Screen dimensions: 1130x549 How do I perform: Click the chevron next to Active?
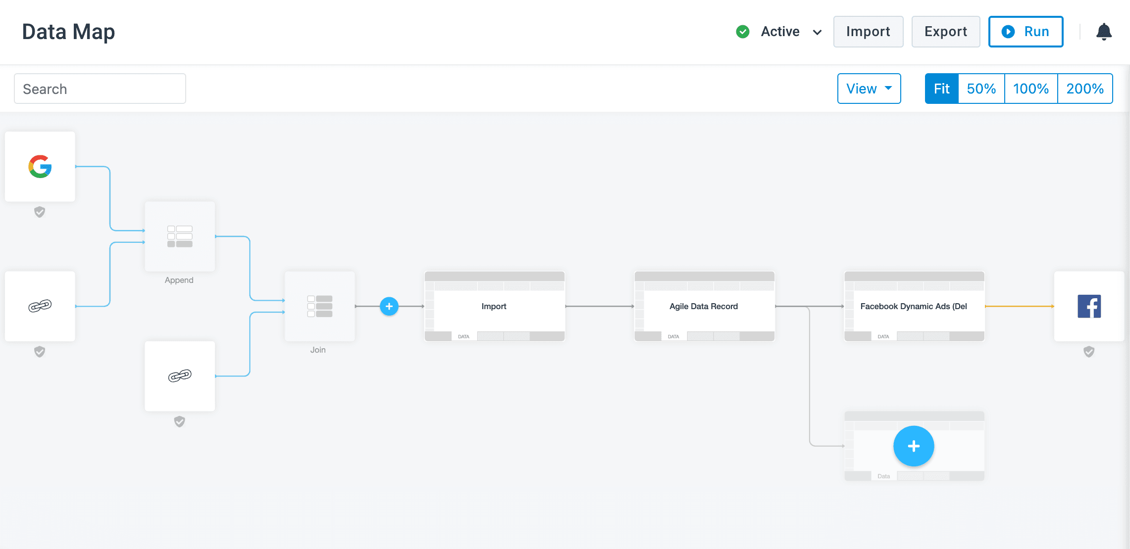point(817,32)
